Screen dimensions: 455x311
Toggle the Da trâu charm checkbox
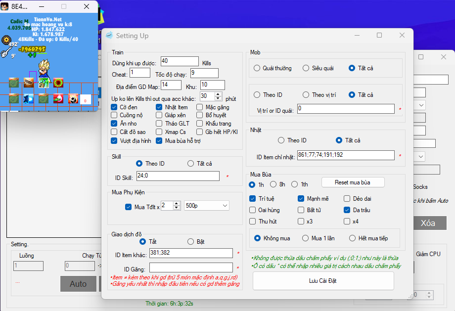(x=347, y=210)
